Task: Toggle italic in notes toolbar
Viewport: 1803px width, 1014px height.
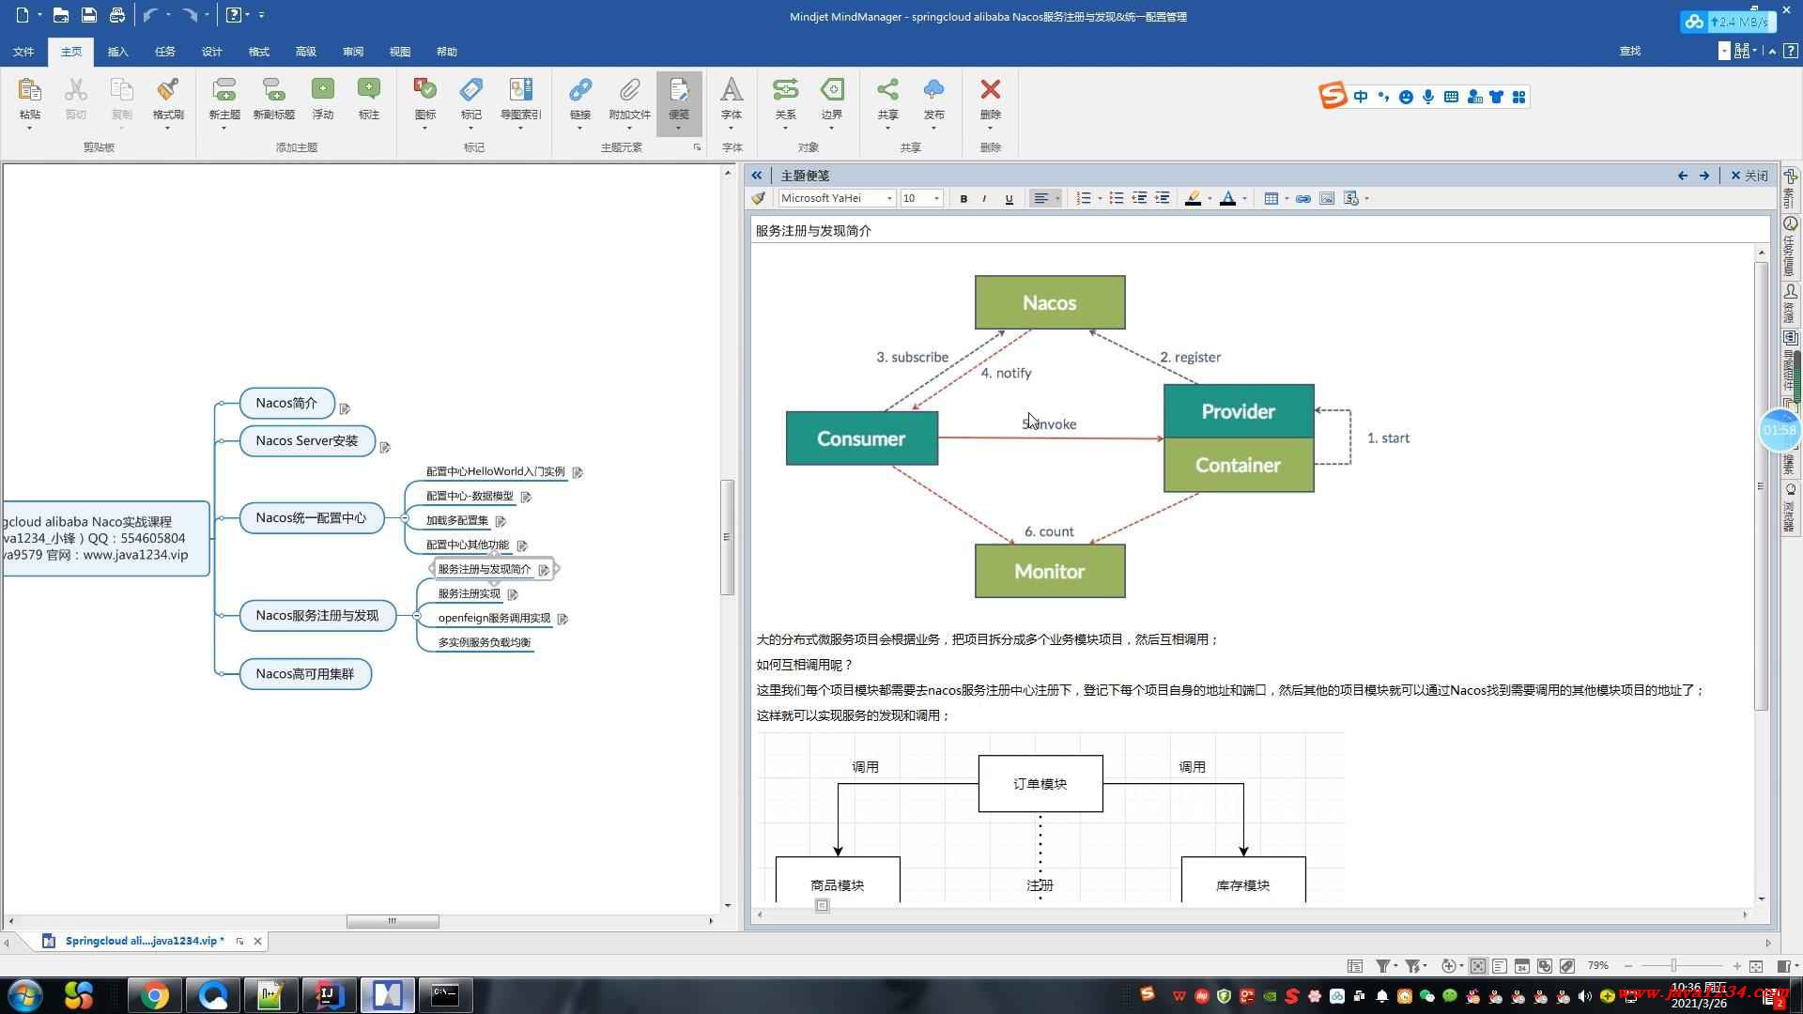Action: [x=984, y=198]
